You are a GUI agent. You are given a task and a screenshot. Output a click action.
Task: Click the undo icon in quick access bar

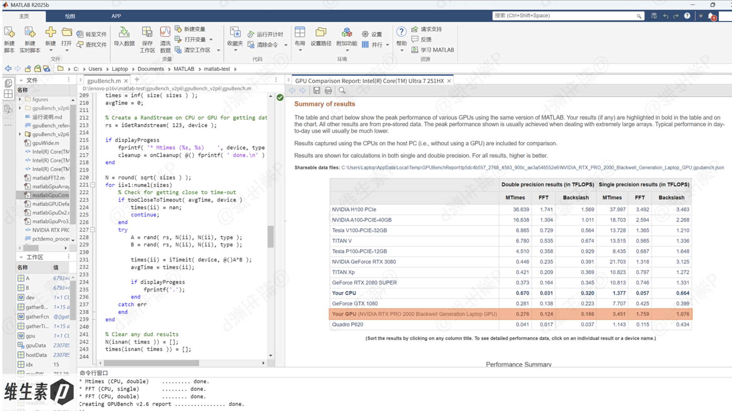[666, 16]
